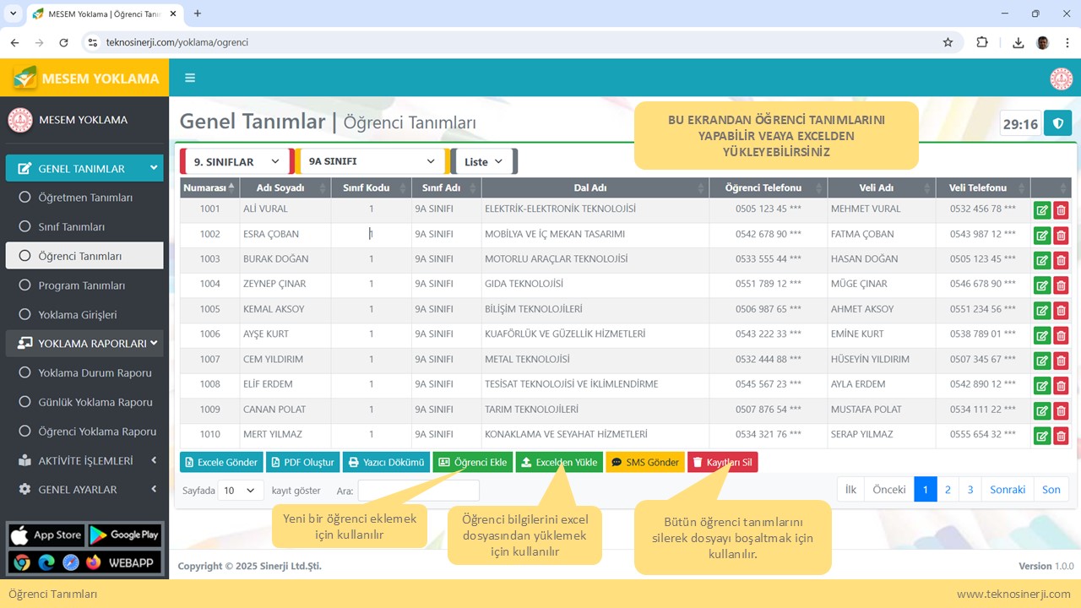Select Sınıf Tanımları sidebar item
This screenshot has height=608, width=1081.
[x=71, y=227]
